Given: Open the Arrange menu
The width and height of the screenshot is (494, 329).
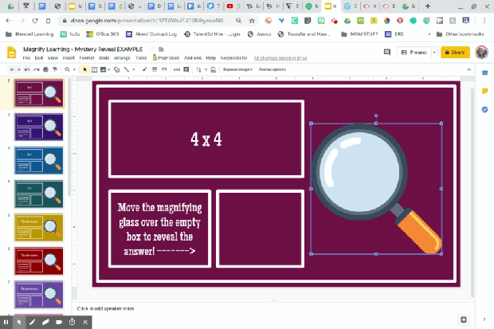Looking at the screenshot, I should click(123, 58).
